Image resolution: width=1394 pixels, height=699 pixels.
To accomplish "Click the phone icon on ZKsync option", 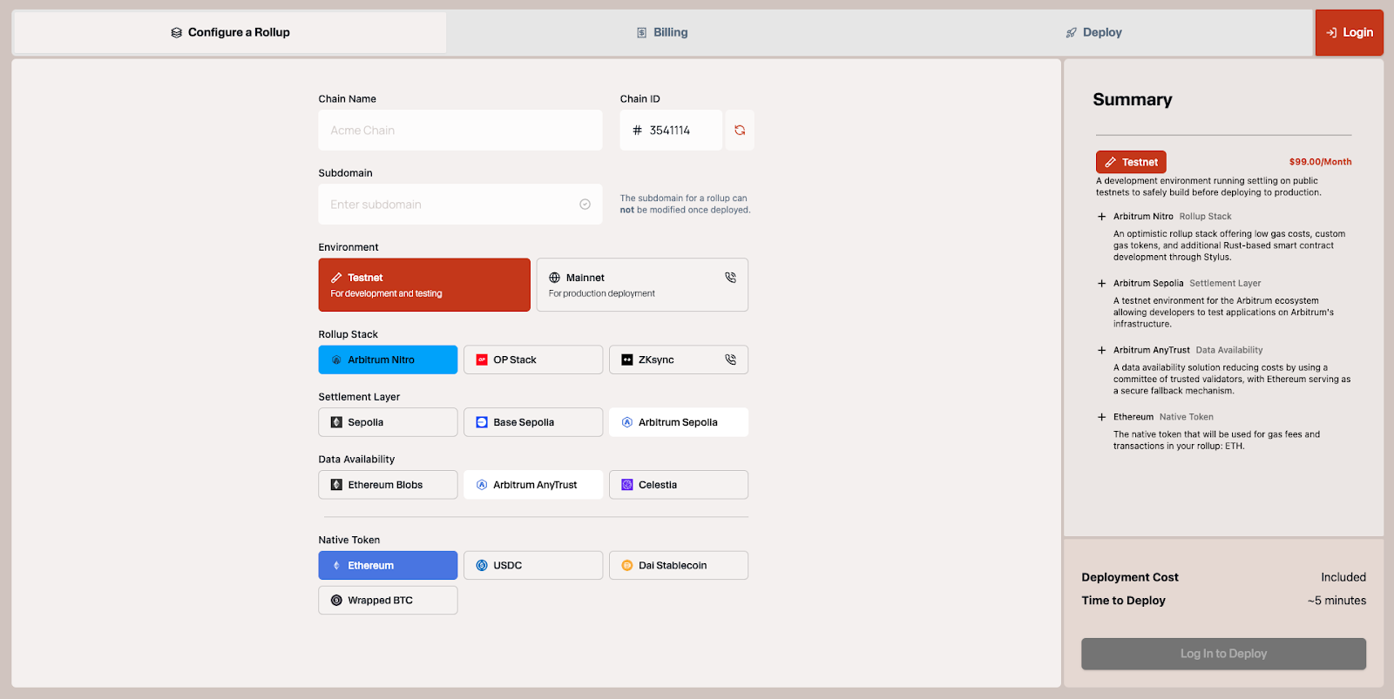I will (x=730, y=360).
